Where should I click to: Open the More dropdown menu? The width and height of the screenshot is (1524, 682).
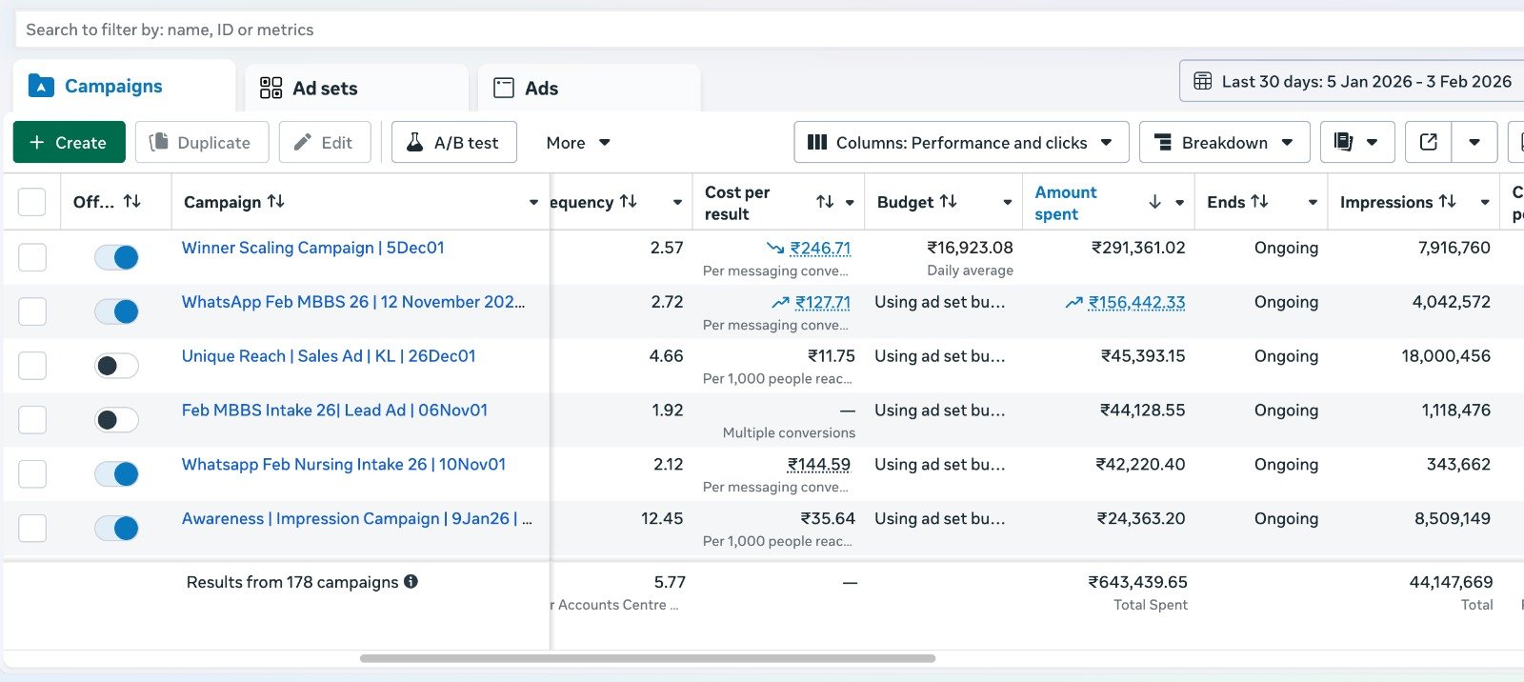pos(578,142)
